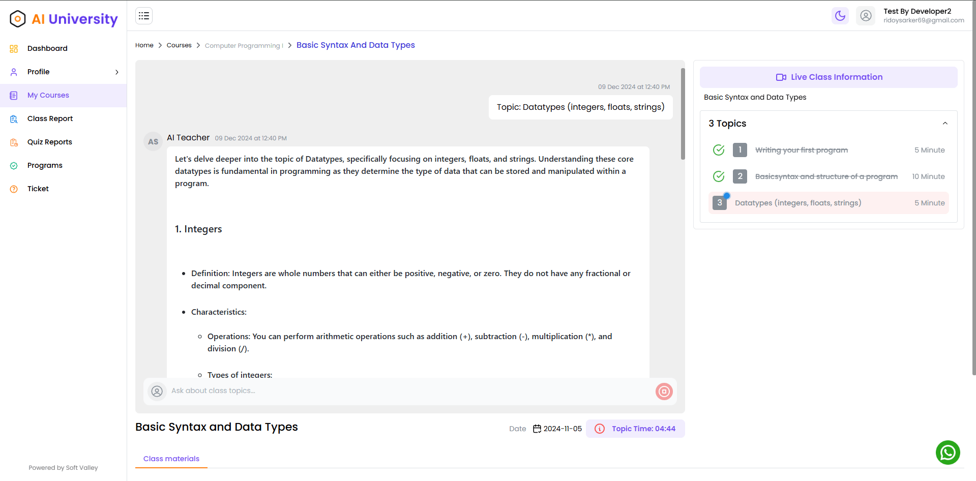Image resolution: width=976 pixels, height=481 pixels.
Task: Click the Live Class Information button
Action: coord(829,77)
